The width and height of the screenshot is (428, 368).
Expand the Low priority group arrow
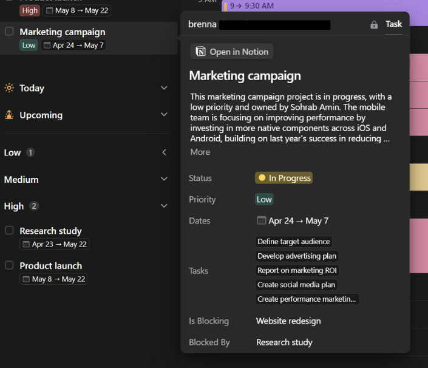click(x=164, y=152)
